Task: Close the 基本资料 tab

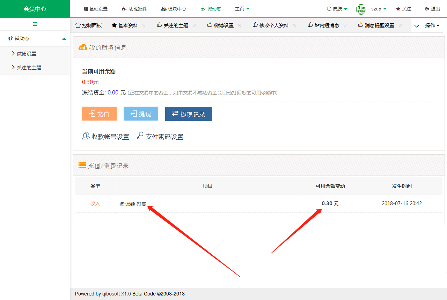Action: coord(144,25)
